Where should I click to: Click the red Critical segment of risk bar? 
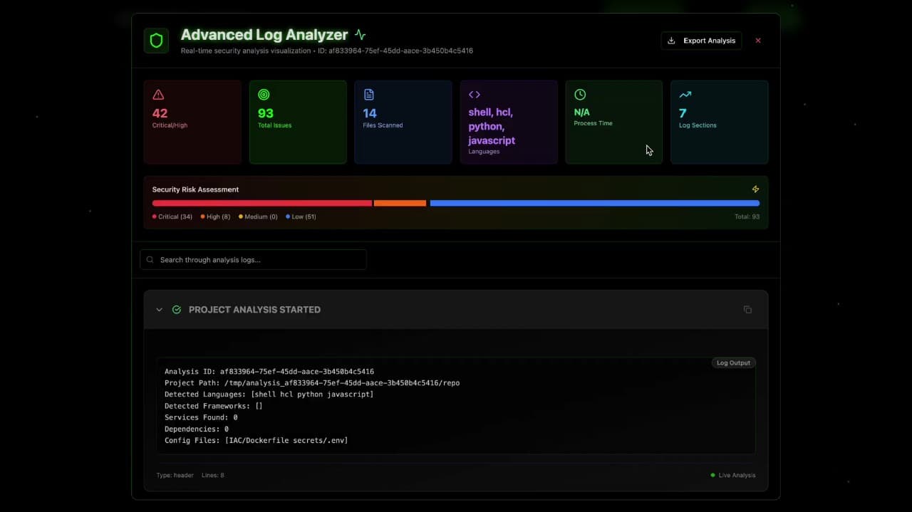(261, 204)
